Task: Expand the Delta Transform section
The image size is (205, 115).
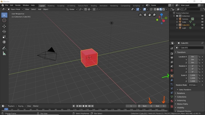Action: click(x=185, y=90)
